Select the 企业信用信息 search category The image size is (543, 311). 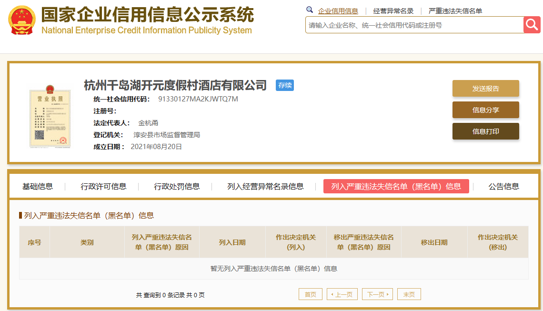[338, 11]
